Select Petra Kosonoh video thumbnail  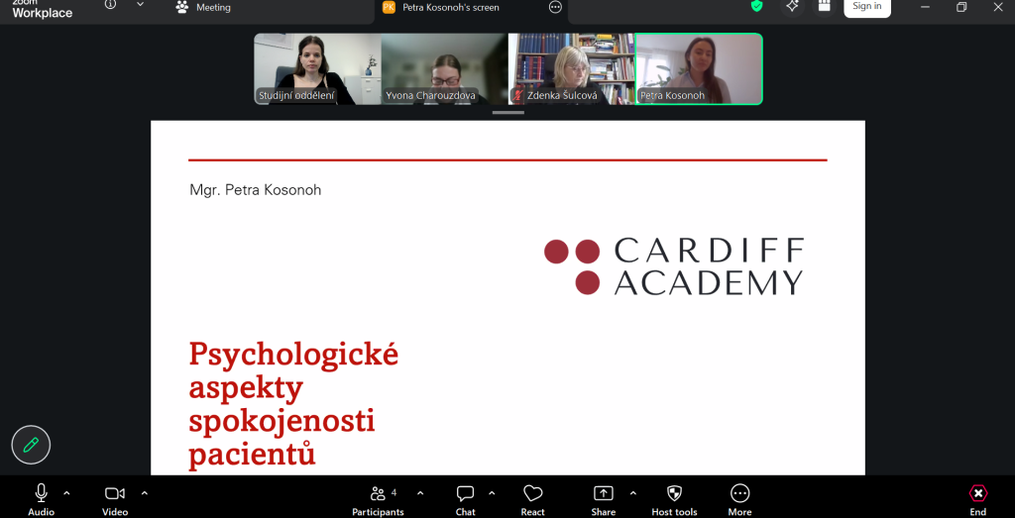click(699, 69)
